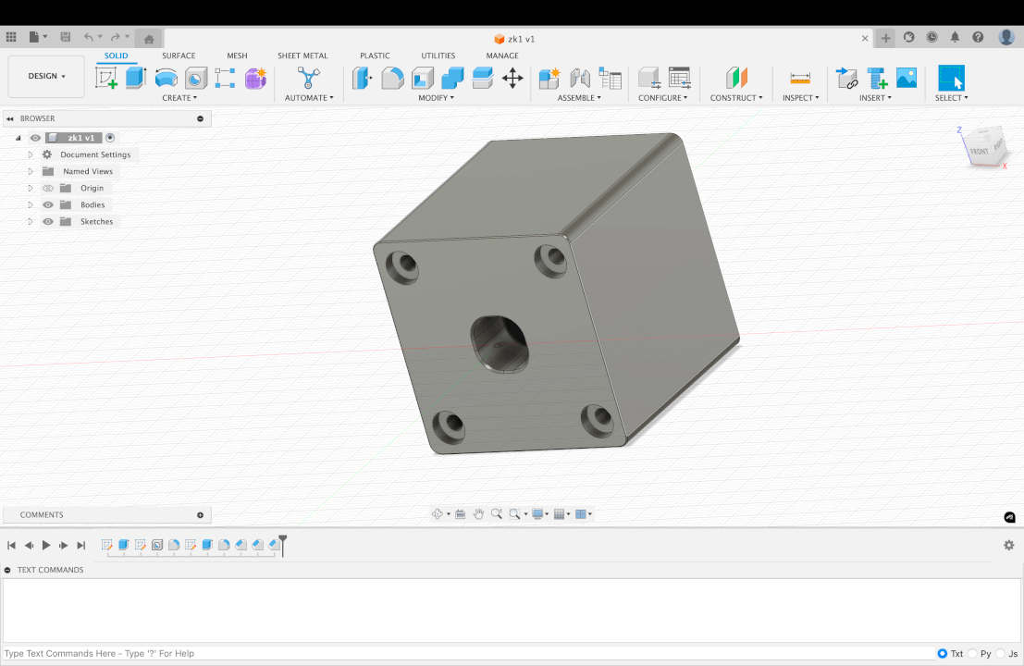
Task: Click Front face on the ViewCube
Action: [978, 149]
